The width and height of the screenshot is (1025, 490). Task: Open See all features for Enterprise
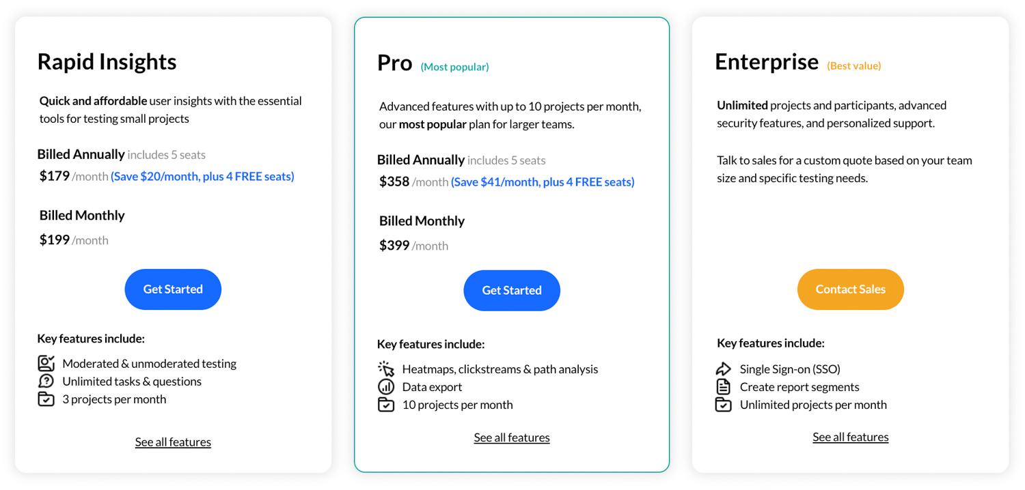[851, 437]
